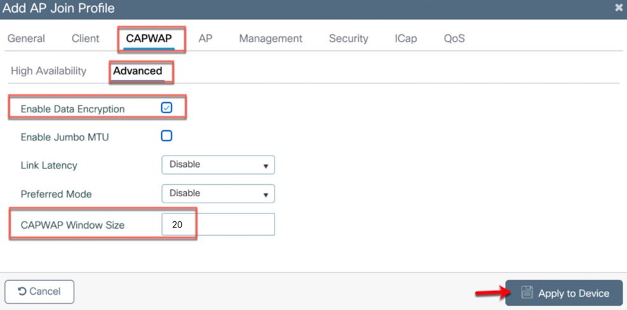Screen dimensions: 627x310
Task: Click the Preferred Mode dropdown arrow
Action: pos(266,195)
